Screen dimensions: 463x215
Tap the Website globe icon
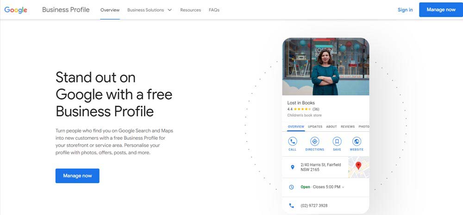coord(357,141)
